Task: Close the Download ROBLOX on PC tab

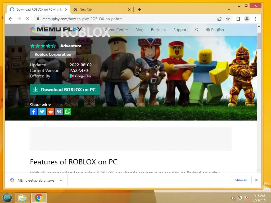Action: click(x=66, y=10)
